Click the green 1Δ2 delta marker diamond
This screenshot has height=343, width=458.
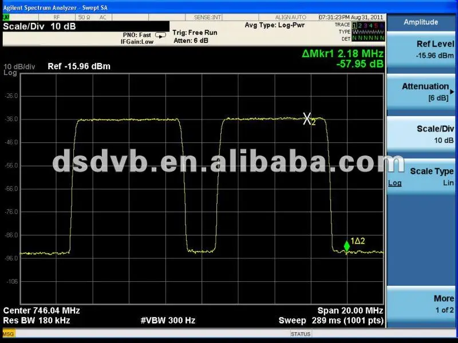(347, 246)
